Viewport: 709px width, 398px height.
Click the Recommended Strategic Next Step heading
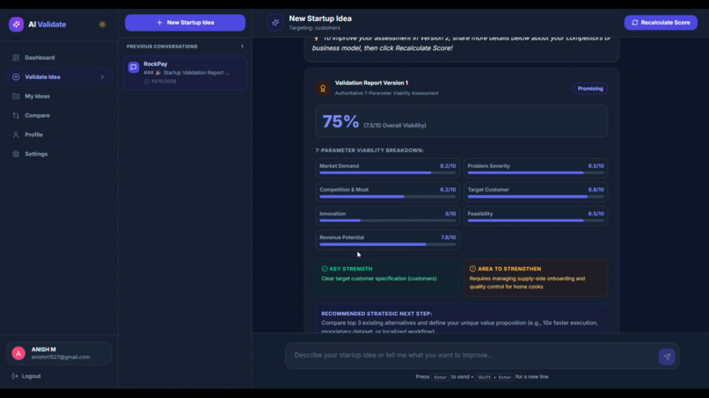click(376, 314)
